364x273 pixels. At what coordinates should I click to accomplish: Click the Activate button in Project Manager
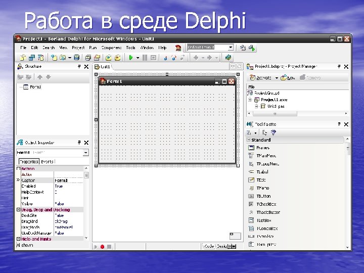(261, 78)
